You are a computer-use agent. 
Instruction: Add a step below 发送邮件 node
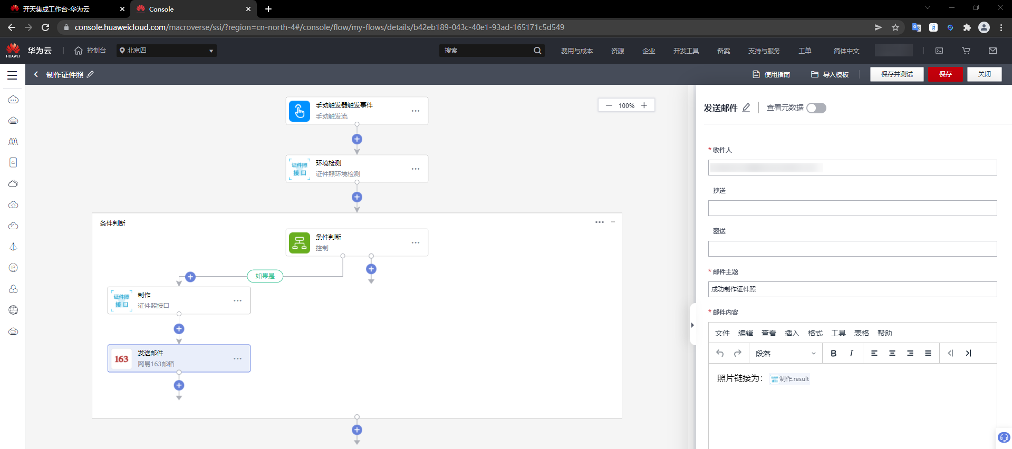[179, 385]
